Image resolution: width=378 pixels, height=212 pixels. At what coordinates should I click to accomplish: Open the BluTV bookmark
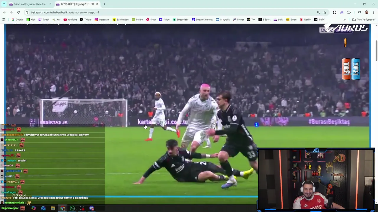click(x=320, y=20)
